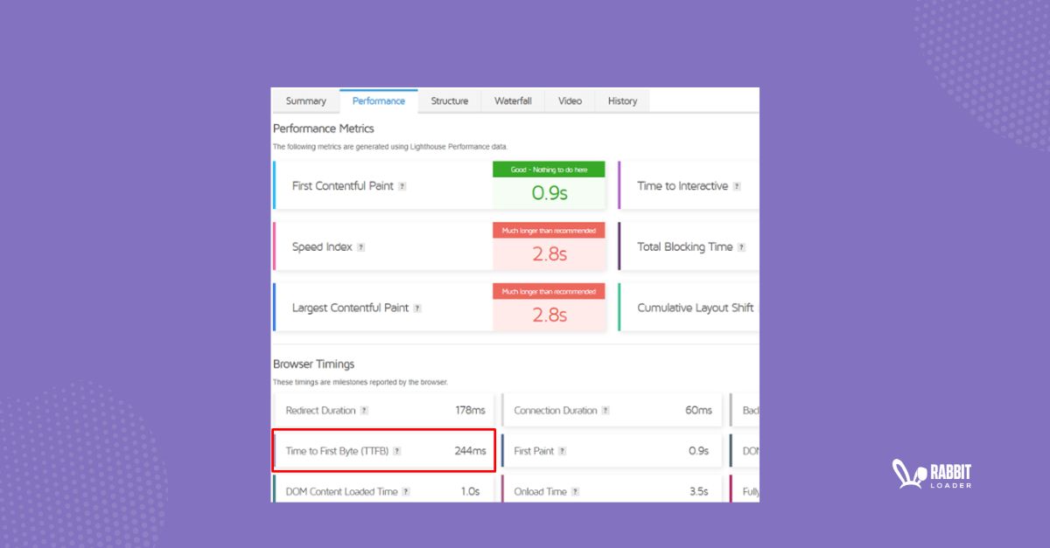Switch to the Waterfall tab
This screenshot has height=548, width=1050.
(x=513, y=101)
